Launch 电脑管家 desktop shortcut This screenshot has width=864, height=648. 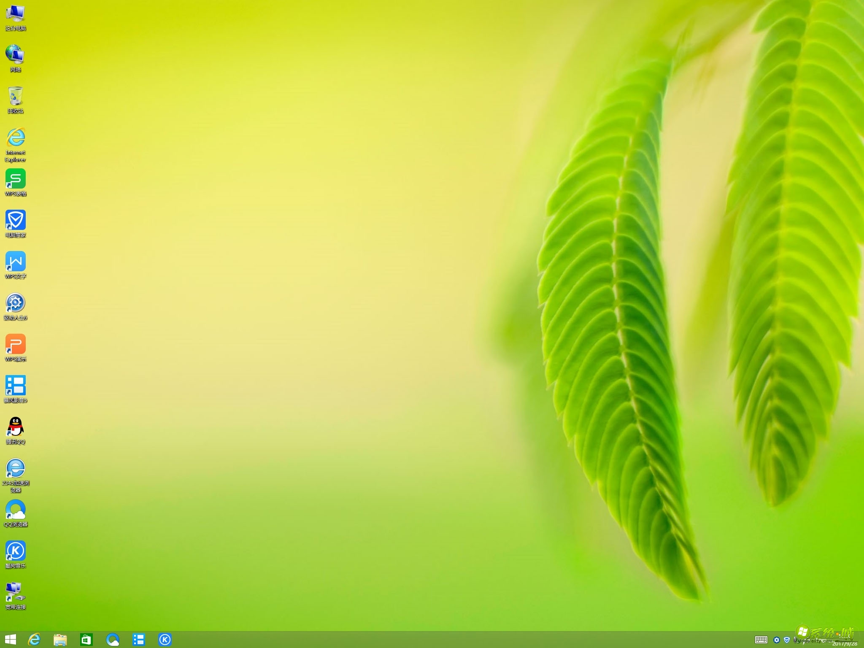click(16, 220)
